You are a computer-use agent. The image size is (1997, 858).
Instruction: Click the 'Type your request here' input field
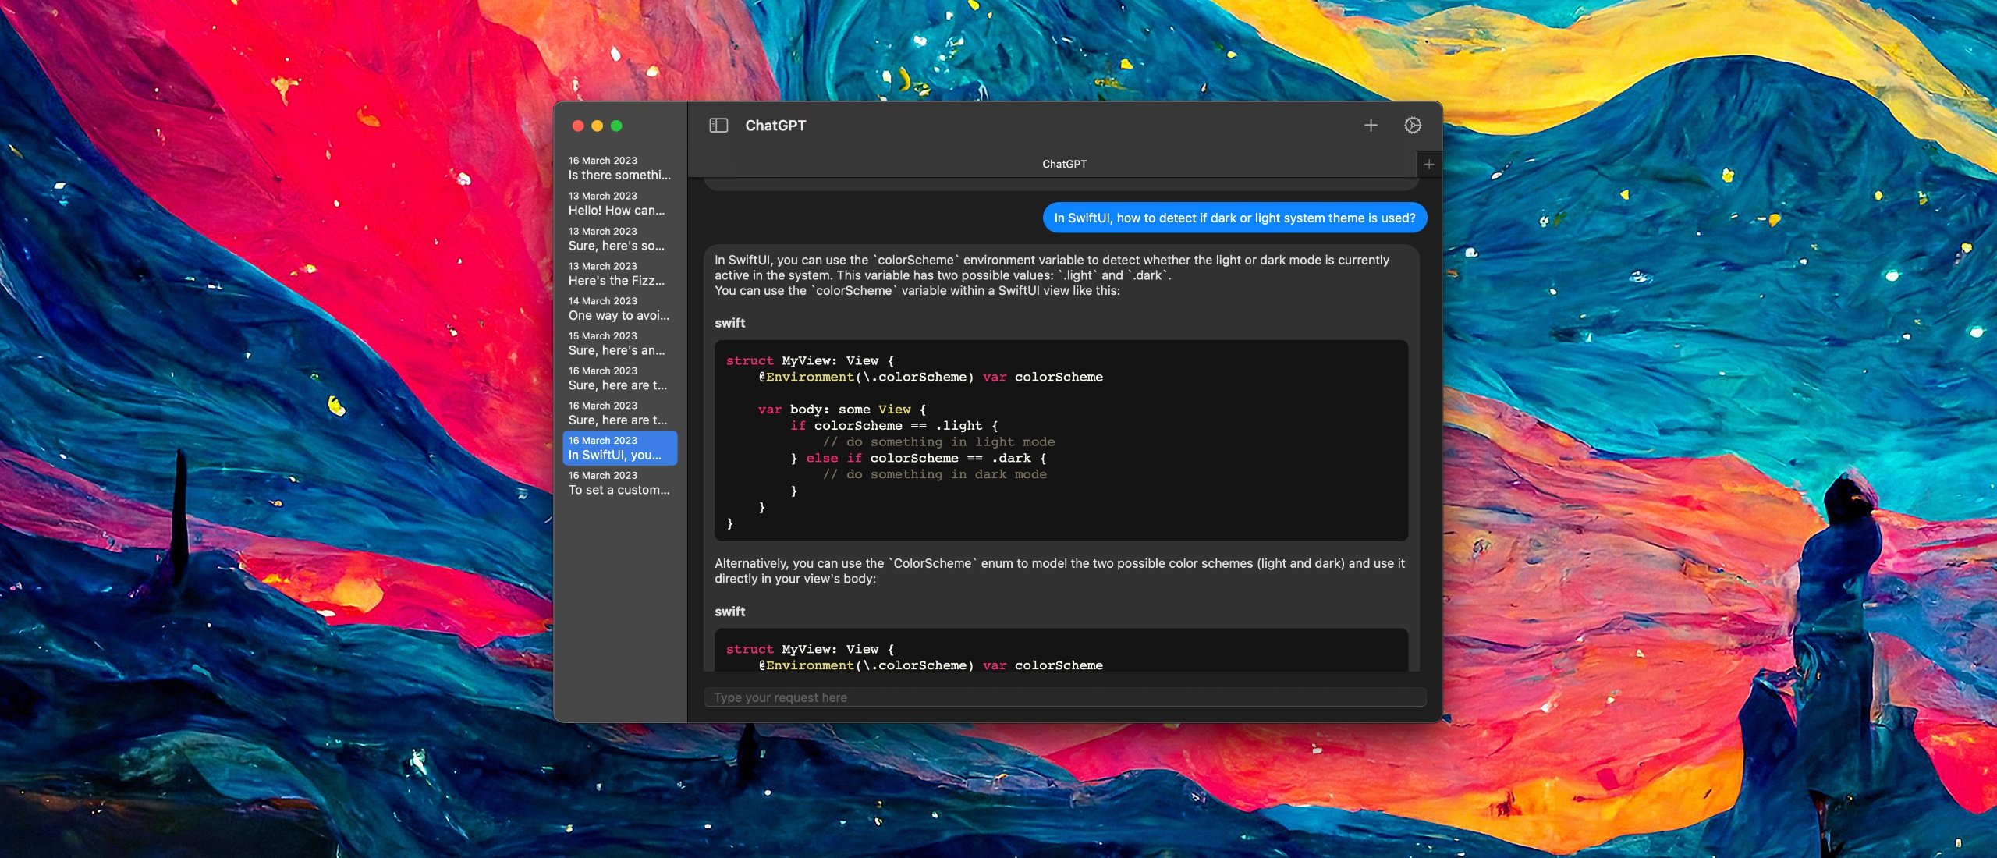click(x=1065, y=697)
